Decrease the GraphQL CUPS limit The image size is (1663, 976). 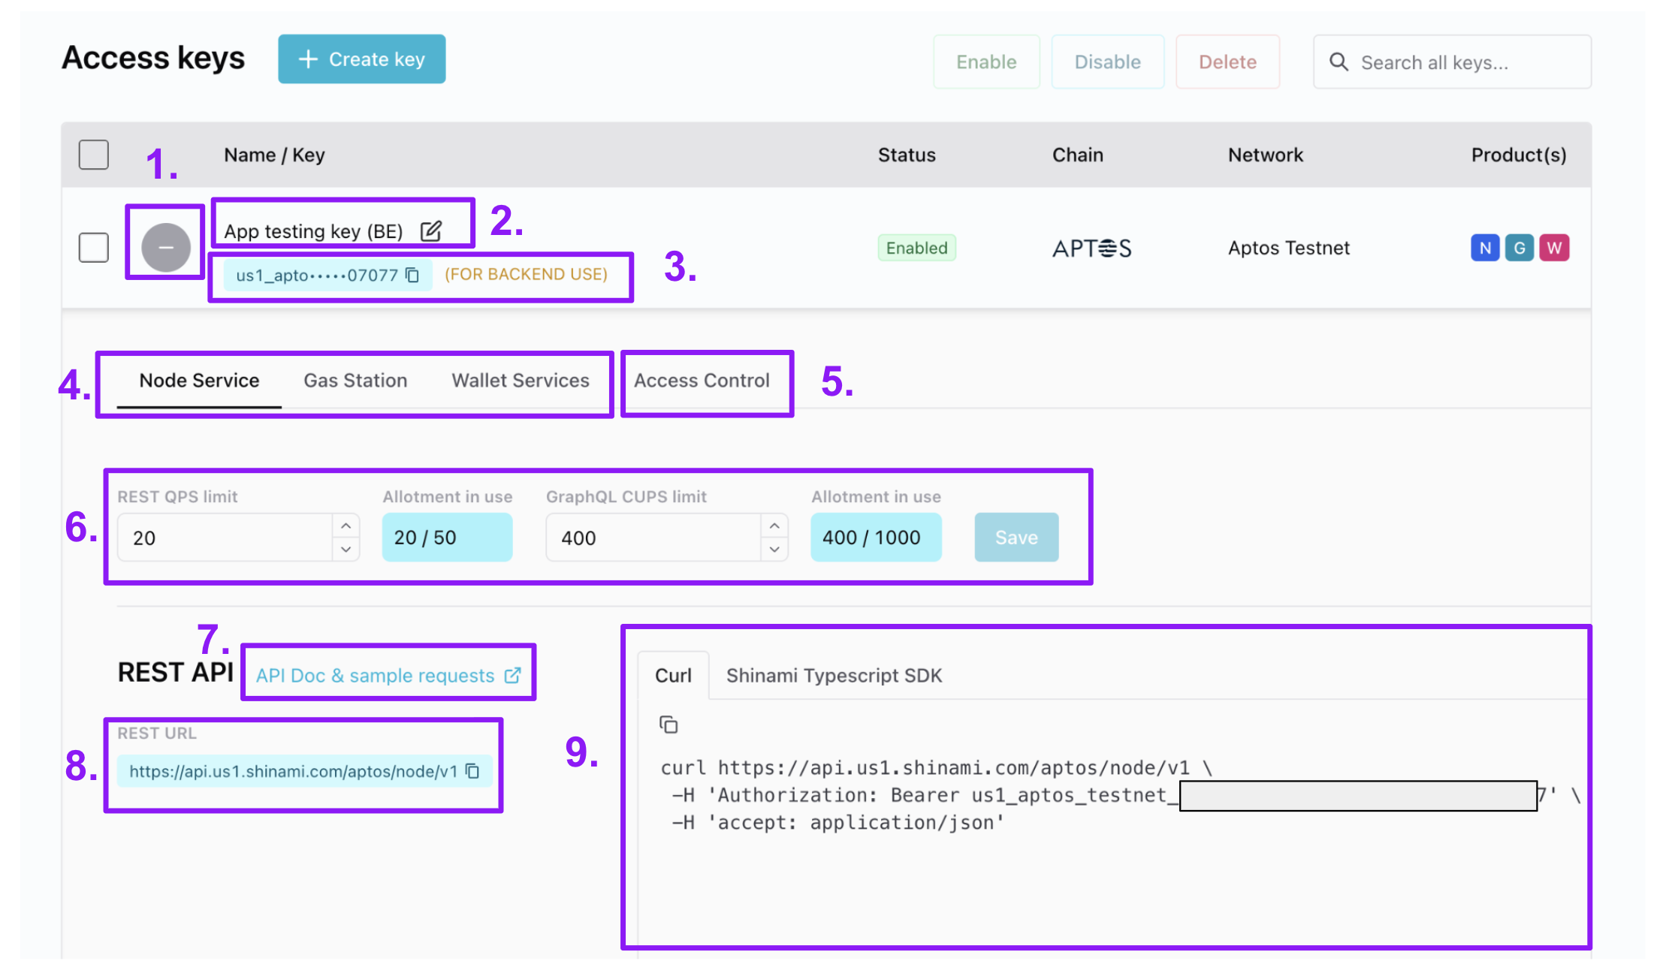774,549
